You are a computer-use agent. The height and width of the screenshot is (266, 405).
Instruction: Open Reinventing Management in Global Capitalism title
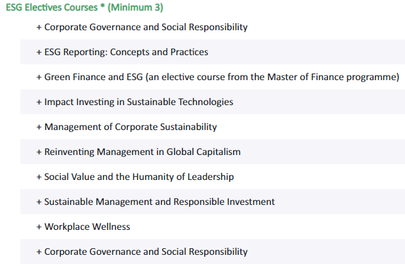[x=142, y=152]
